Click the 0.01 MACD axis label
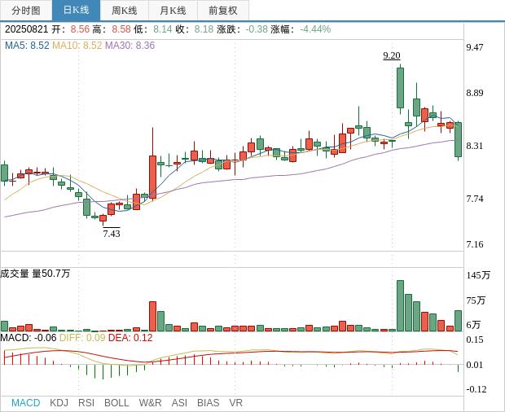Screen dimensions: 505x412 click(475, 365)
